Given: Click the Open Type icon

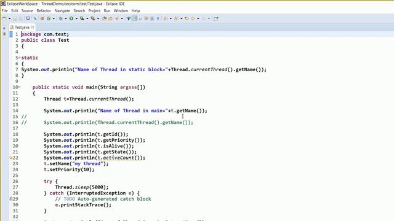Looking at the screenshot, I should pos(104,18).
